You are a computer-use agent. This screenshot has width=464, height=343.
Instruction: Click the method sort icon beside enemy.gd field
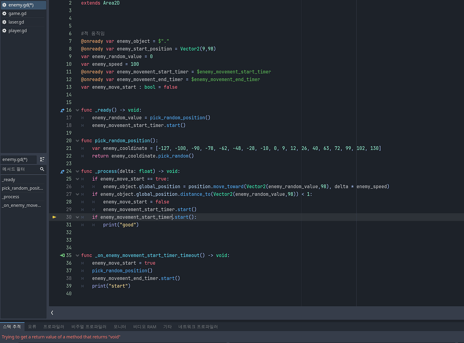pyautogui.click(x=42, y=159)
